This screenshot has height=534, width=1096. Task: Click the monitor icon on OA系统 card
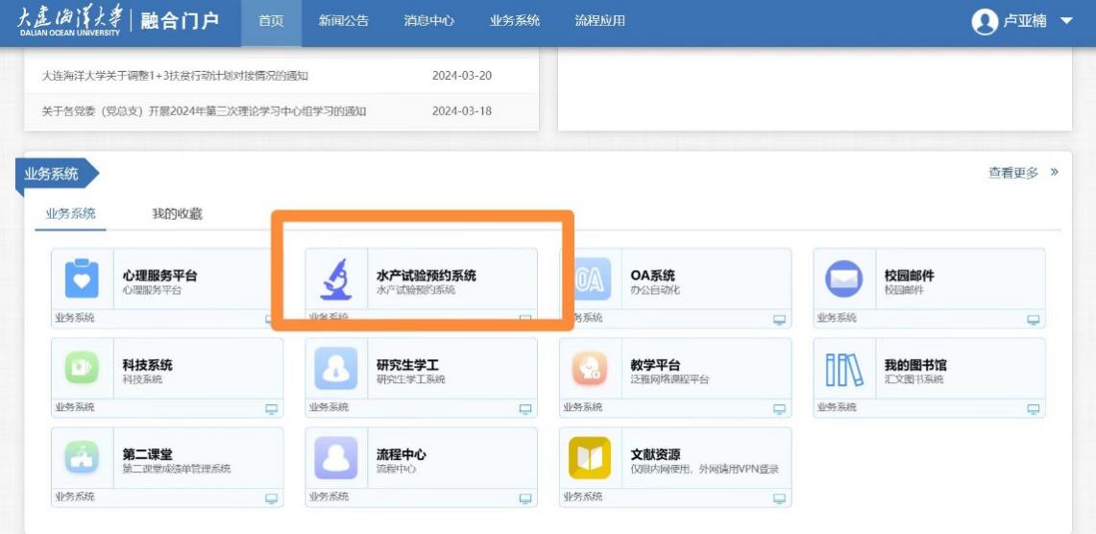coord(779,320)
